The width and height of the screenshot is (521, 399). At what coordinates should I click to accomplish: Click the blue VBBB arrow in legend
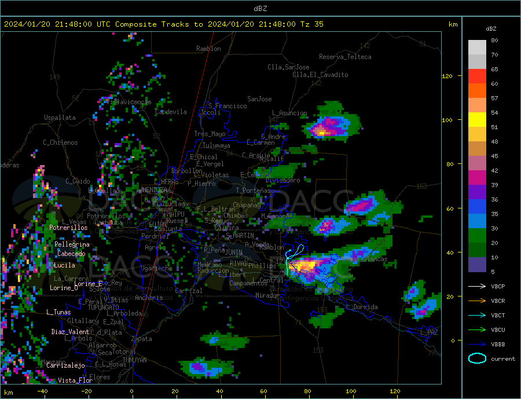tap(477, 345)
